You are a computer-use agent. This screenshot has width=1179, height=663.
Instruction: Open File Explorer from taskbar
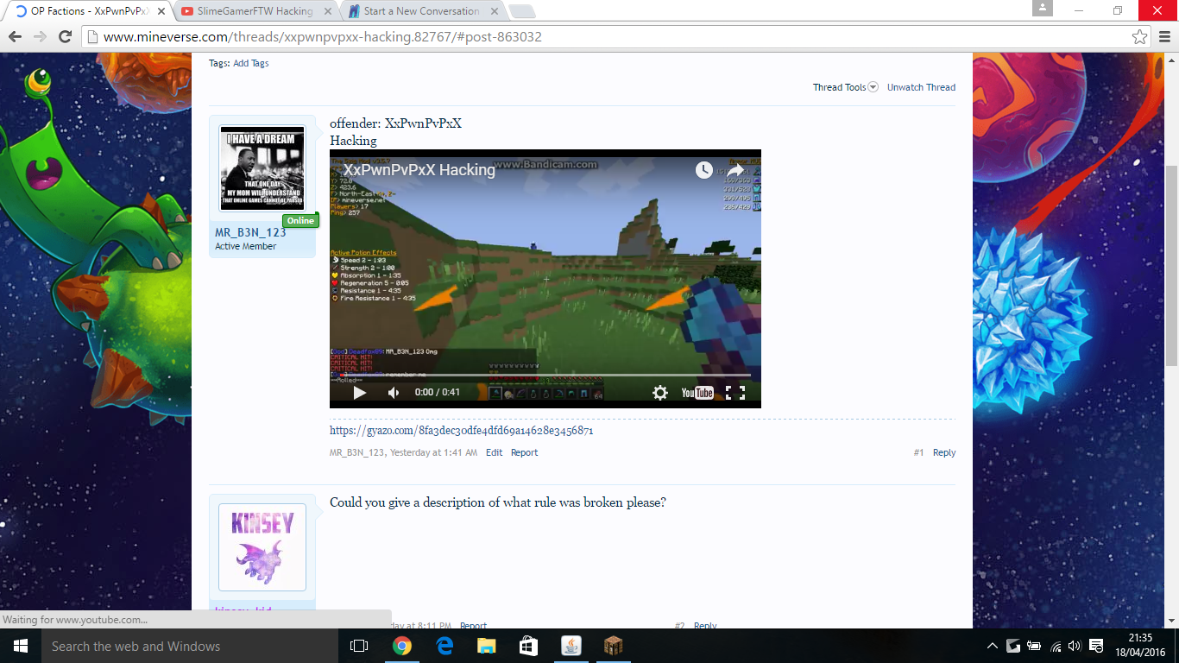(x=486, y=646)
